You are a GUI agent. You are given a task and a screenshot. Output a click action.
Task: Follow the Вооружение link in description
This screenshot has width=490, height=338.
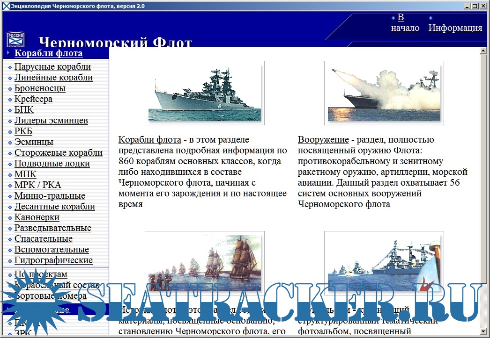coord(323,140)
